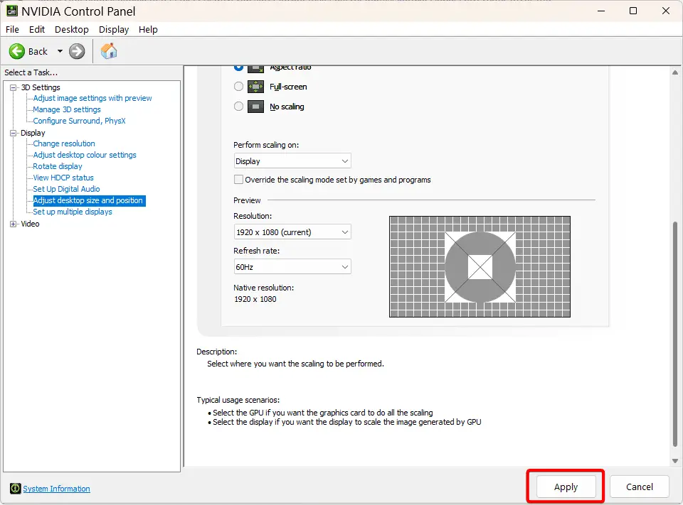
Task: Open the Back history dropdown arrow
Action: click(x=60, y=51)
